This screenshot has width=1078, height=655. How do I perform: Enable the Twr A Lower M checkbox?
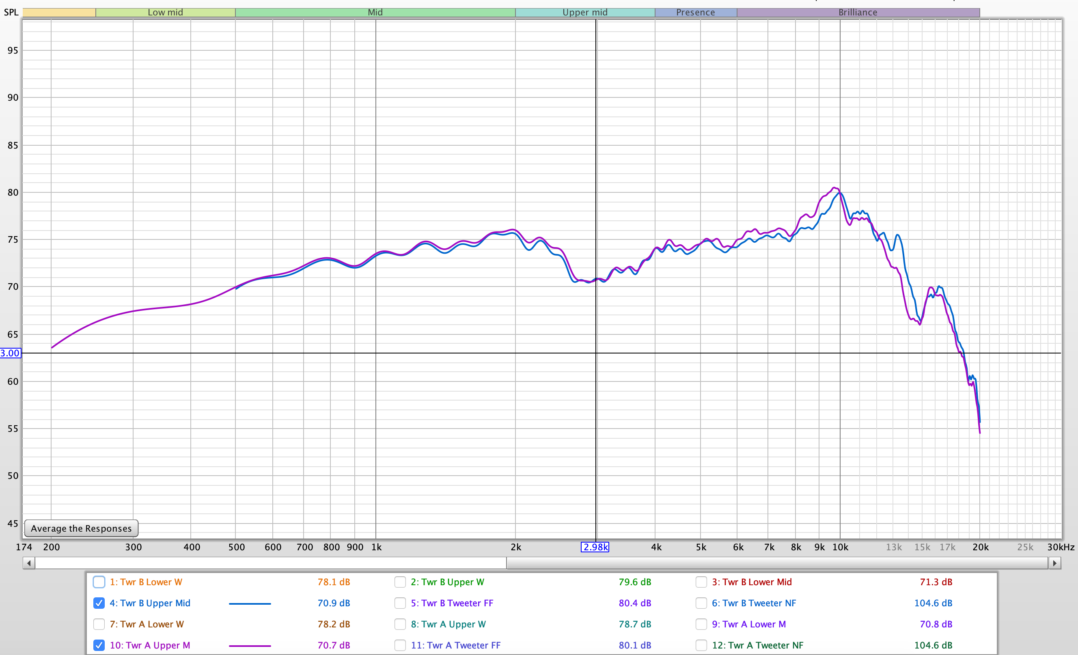click(701, 624)
